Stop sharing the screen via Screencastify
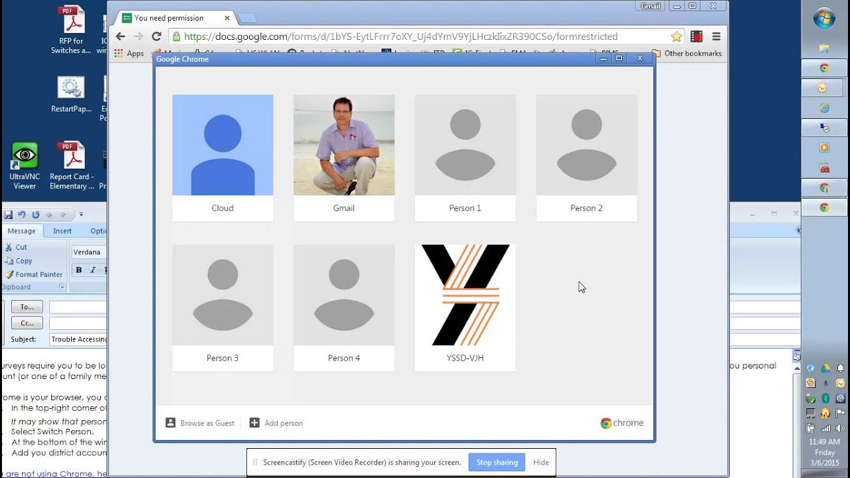The width and height of the screenshot is (850, 478). (497, 462)
